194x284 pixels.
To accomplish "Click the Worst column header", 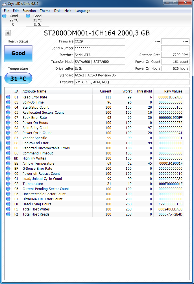I will [123, 91].
